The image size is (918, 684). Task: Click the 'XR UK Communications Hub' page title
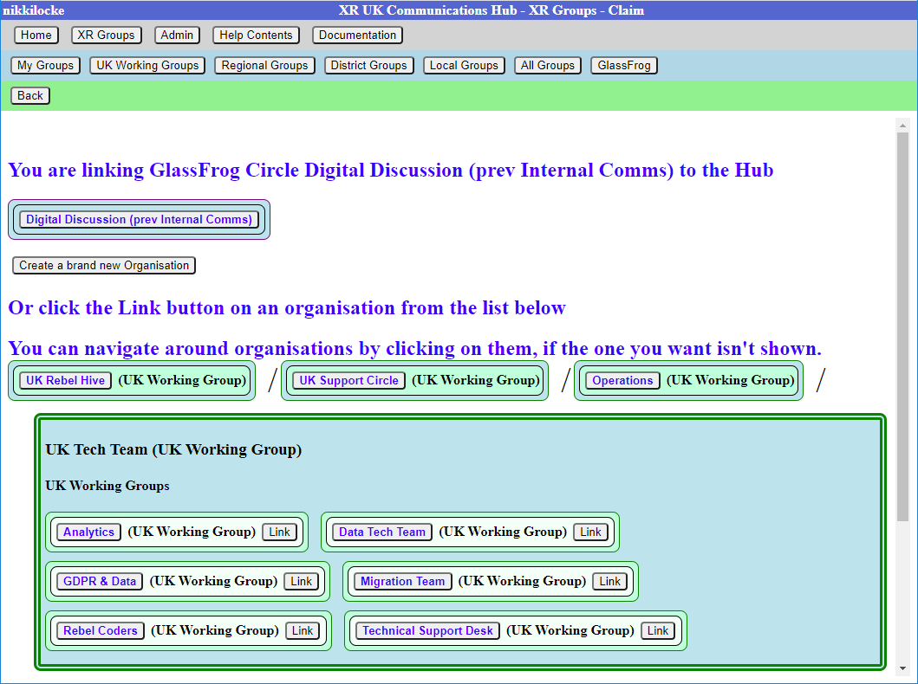pyautogui.click(x=492, y=10)
